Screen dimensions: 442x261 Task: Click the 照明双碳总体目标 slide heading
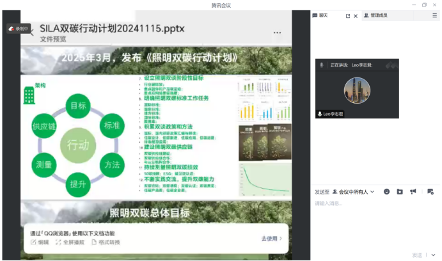pyautogui.click(x=150, y=213)
